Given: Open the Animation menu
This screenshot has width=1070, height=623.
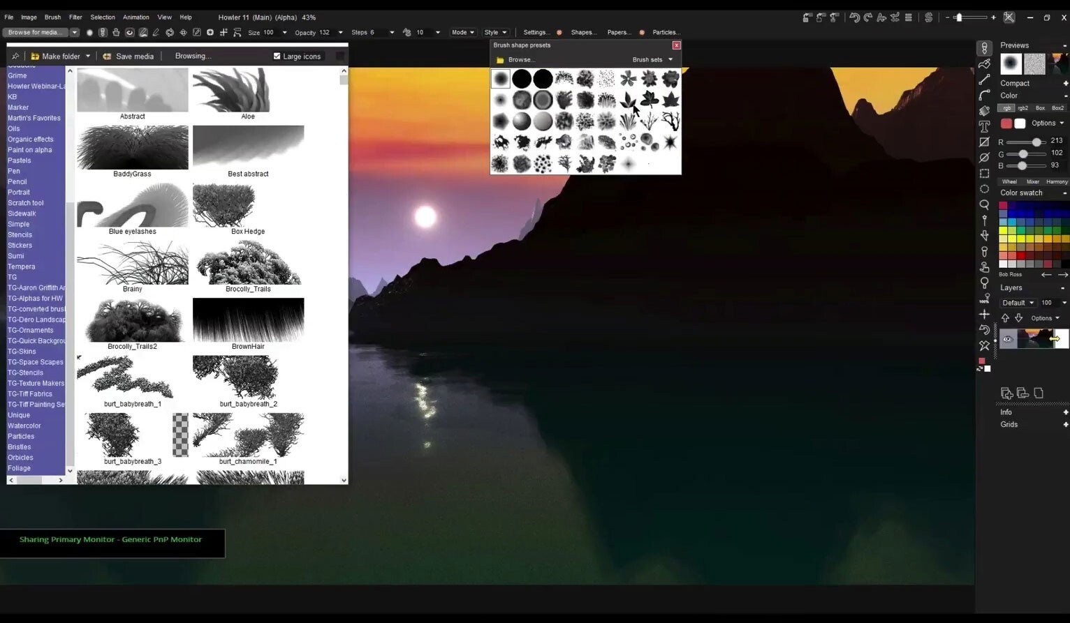Looking at the screenshot, I should click(135, 17).
